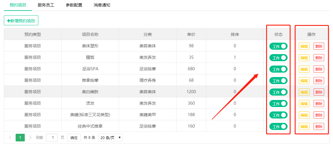Edit the 经典中式推拿 row
The height and width of the screenshot is (147, 333).
[x=304, y=126]
